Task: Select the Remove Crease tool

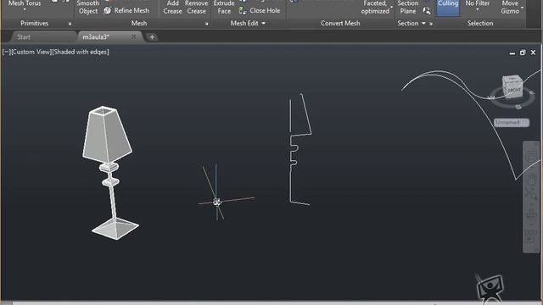Action: [196, 7]
